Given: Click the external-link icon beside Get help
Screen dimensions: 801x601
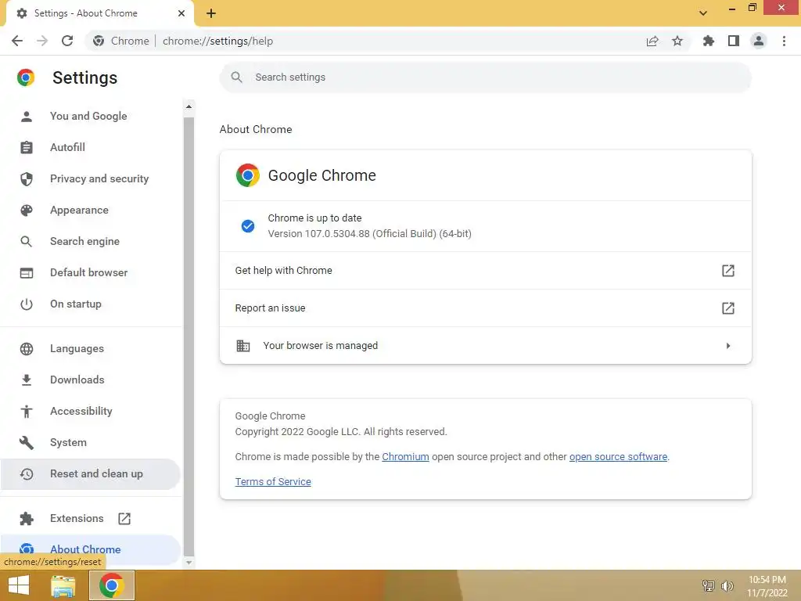Looking at the screenshot, I should 728,270.
